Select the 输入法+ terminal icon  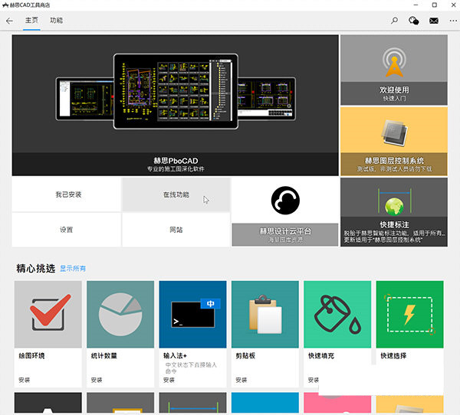[x=192, y=315]
